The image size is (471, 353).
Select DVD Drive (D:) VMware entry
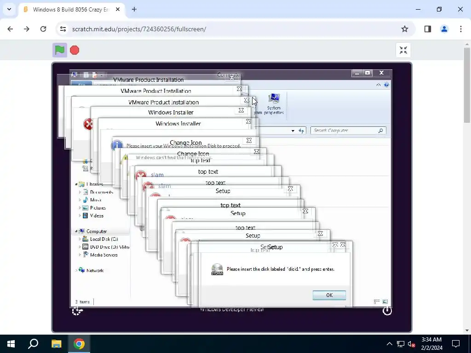(x=106, y=247)
